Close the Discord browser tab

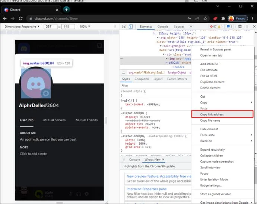[x=57, y=10]
